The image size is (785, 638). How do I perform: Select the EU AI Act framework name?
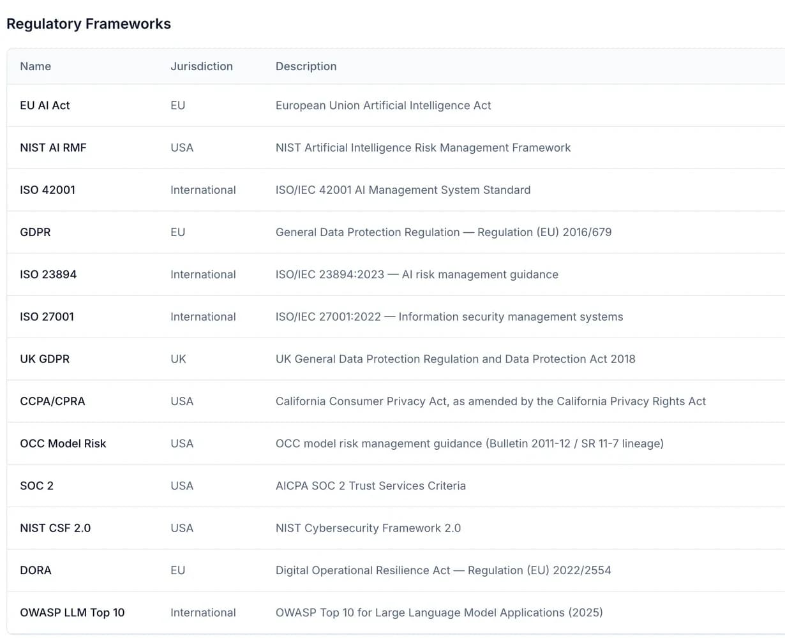coord(45,105)
